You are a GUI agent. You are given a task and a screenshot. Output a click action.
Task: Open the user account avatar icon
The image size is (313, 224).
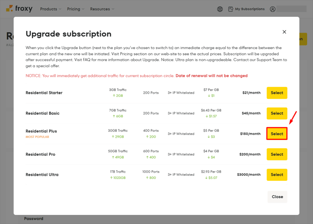tap(273, 9)
